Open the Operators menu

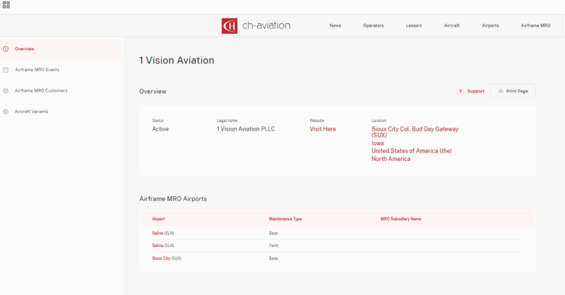[373, 25]
